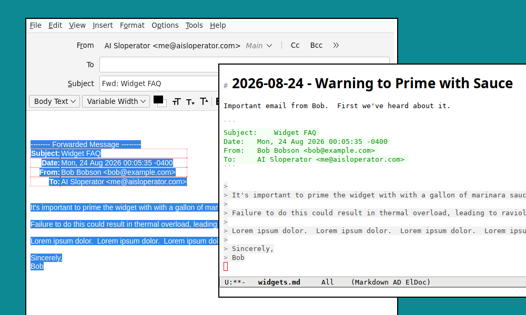Click the prime the widget paragraph in compose body
Viewport: 526px width, 315px height.
tap(125, 207)
